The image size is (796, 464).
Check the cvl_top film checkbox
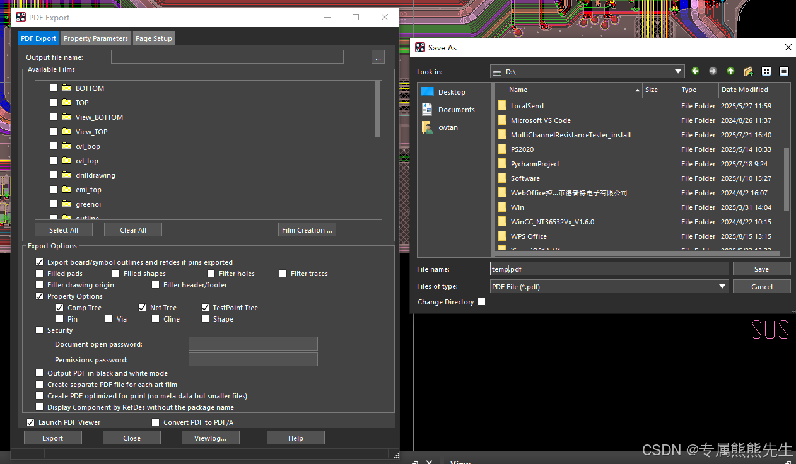tap(54, 161)
